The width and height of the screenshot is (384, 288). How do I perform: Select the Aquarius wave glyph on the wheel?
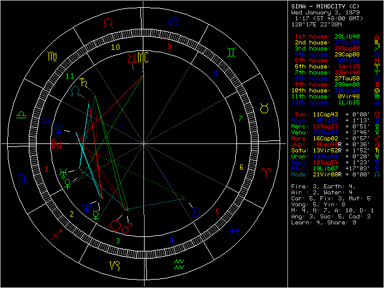[x=179, y=263]
